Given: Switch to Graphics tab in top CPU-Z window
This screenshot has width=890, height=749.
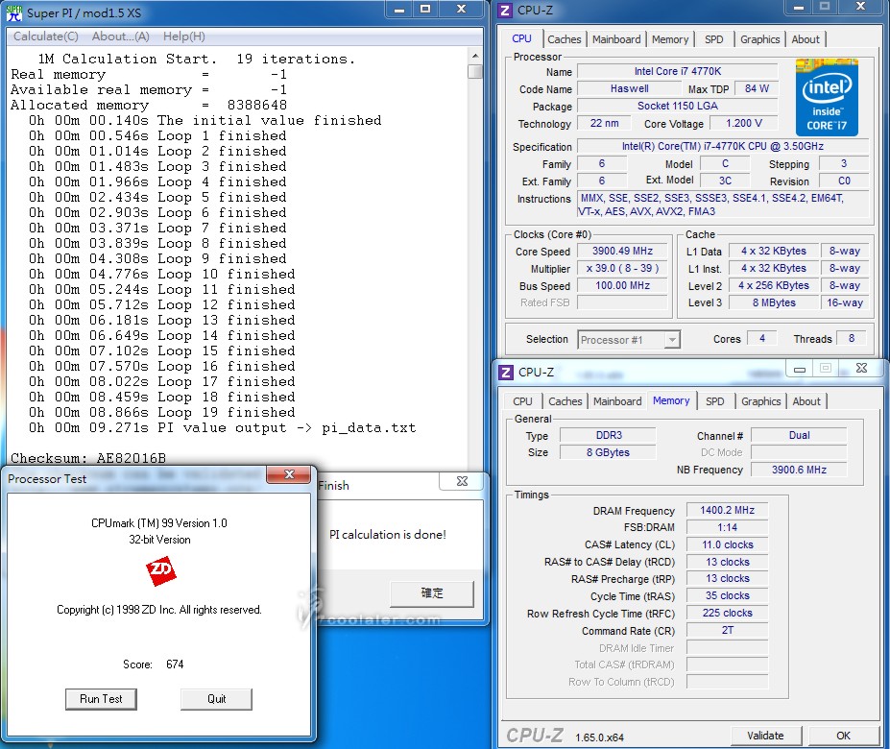Looking at the screenshot, I should click(x=760, y=39).
